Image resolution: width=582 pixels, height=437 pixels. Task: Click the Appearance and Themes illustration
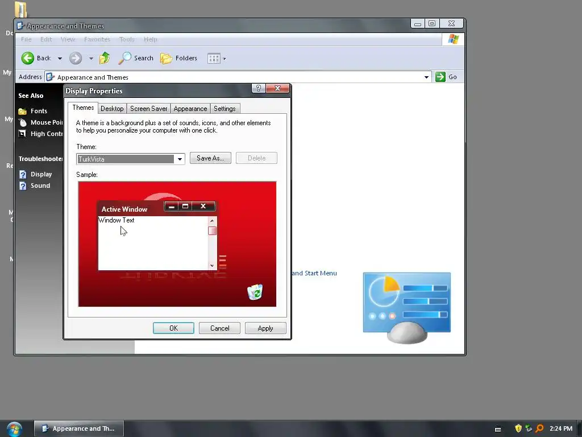[x=407, y=308]
